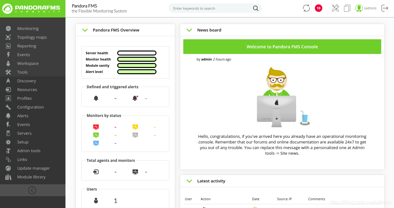
Task: Click the Topology maps network icon
Action: (8, 37)
